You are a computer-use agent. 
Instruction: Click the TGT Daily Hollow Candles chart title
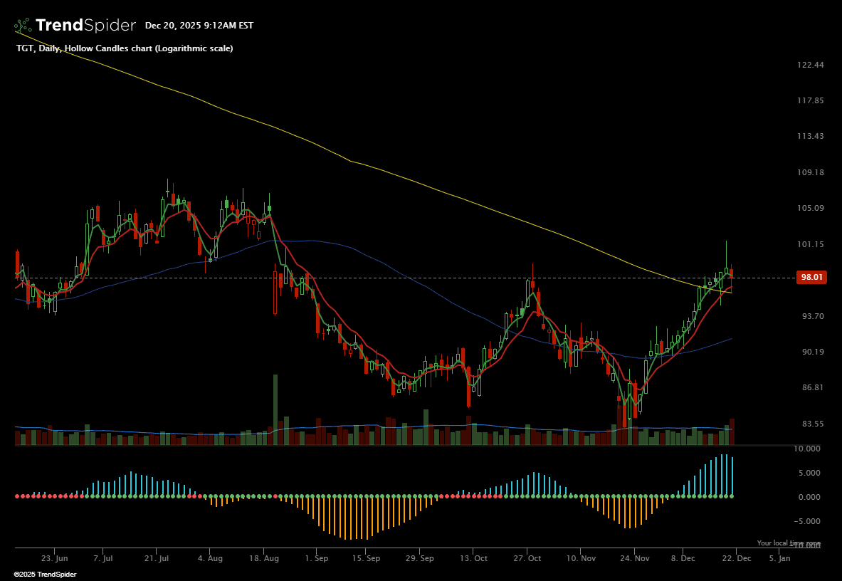pyautogui.click(x=125, y=48)
